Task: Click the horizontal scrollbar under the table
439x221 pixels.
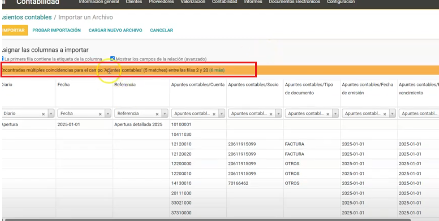Action: pos(205,220)
